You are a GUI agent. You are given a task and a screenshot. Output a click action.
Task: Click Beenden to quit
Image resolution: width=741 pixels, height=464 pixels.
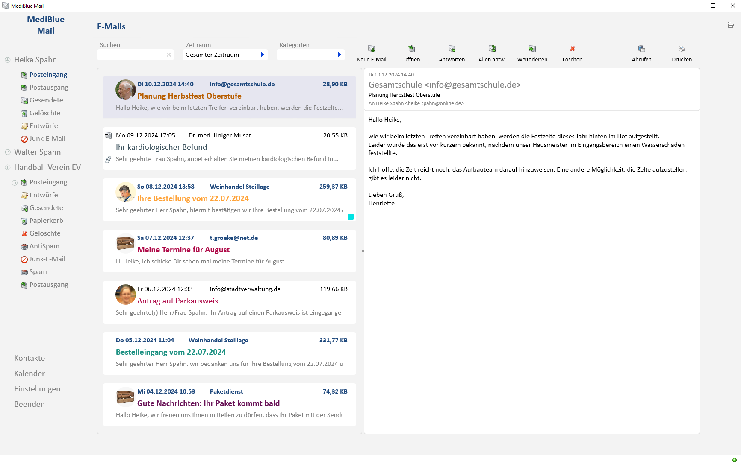30,404
